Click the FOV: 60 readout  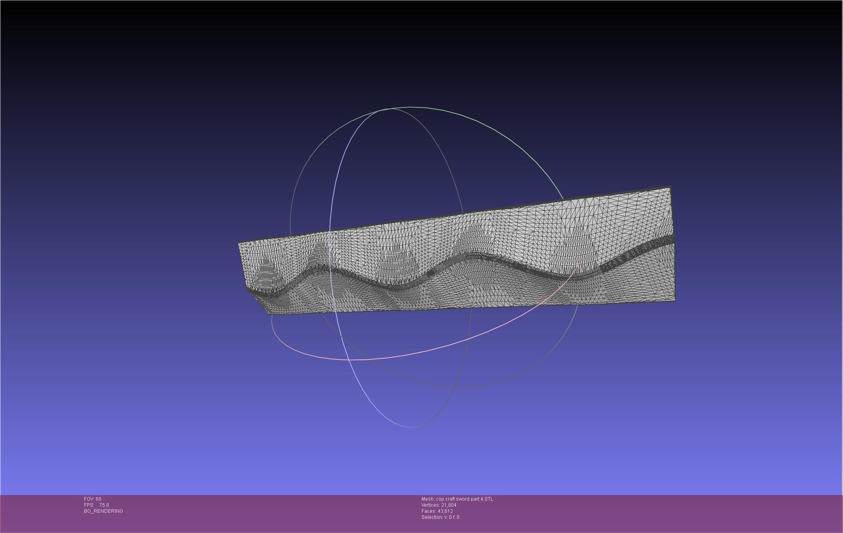tap(92, 499)
